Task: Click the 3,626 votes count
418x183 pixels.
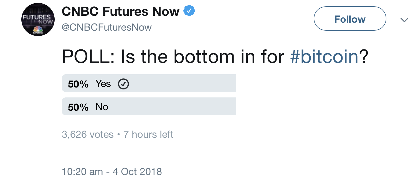Action: tap(88, 134)
